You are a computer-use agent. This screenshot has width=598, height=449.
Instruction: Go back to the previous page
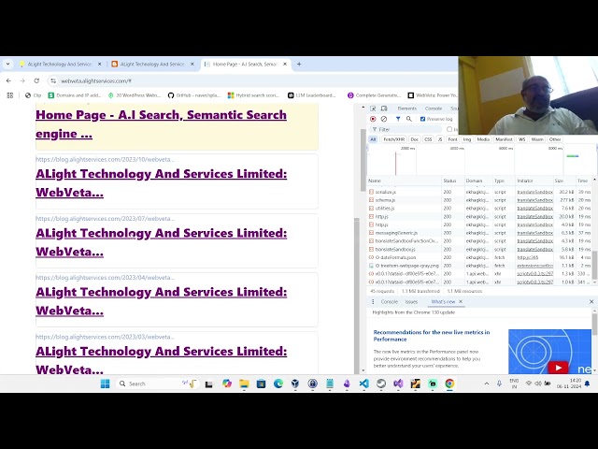8,81
